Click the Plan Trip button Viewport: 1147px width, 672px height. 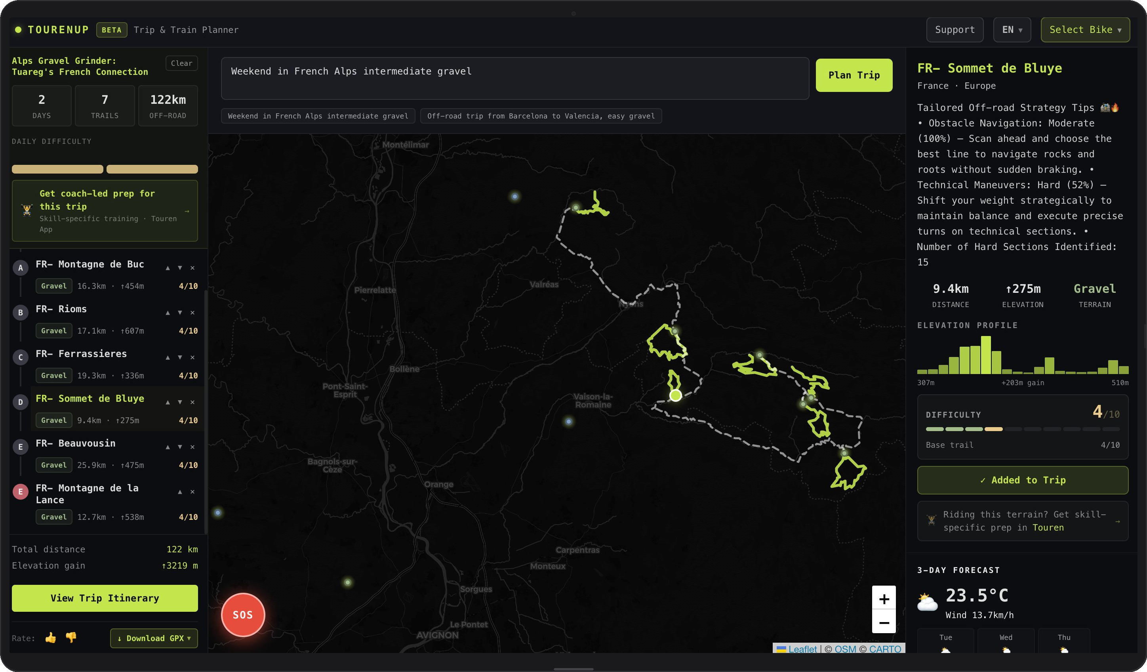click(854, 75)
